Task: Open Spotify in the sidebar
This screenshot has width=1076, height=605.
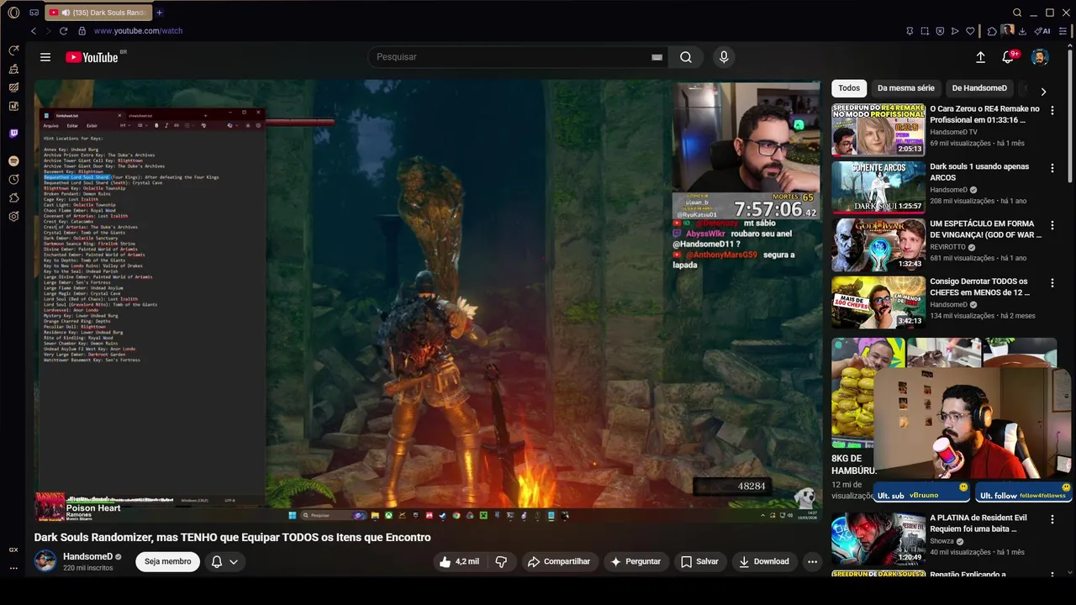Action: pos(13,160)
